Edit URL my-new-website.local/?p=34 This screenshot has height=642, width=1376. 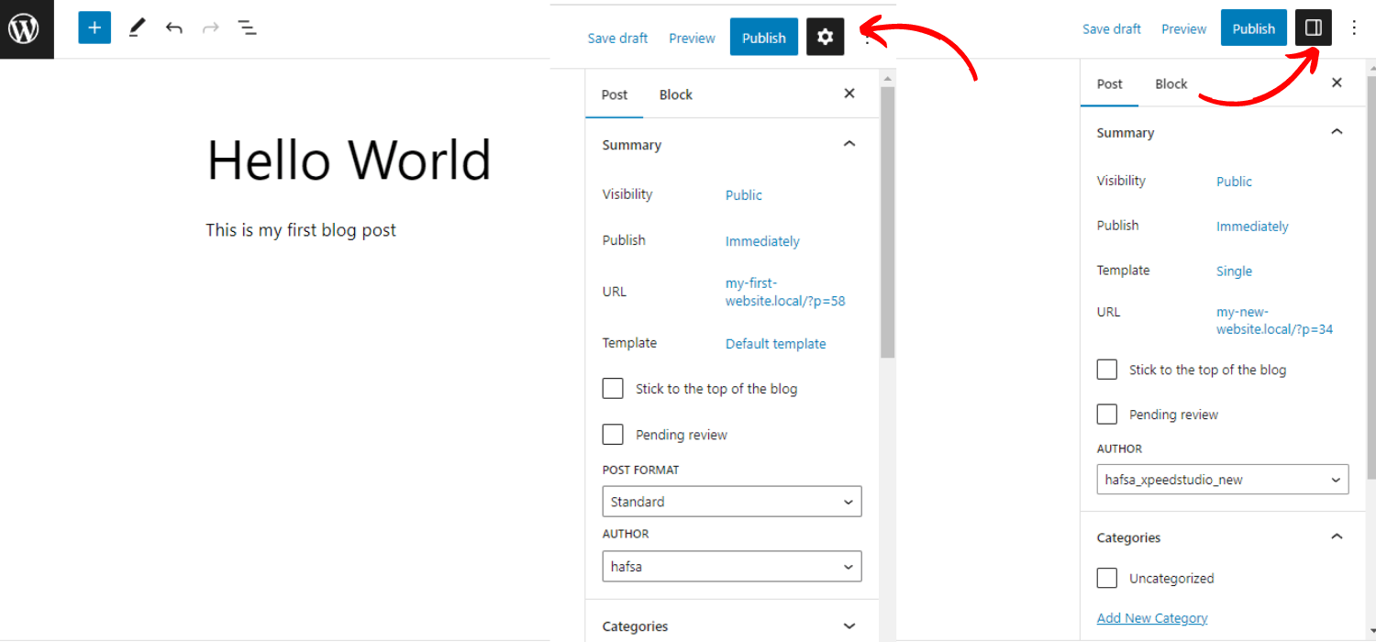click(1274, 320)
